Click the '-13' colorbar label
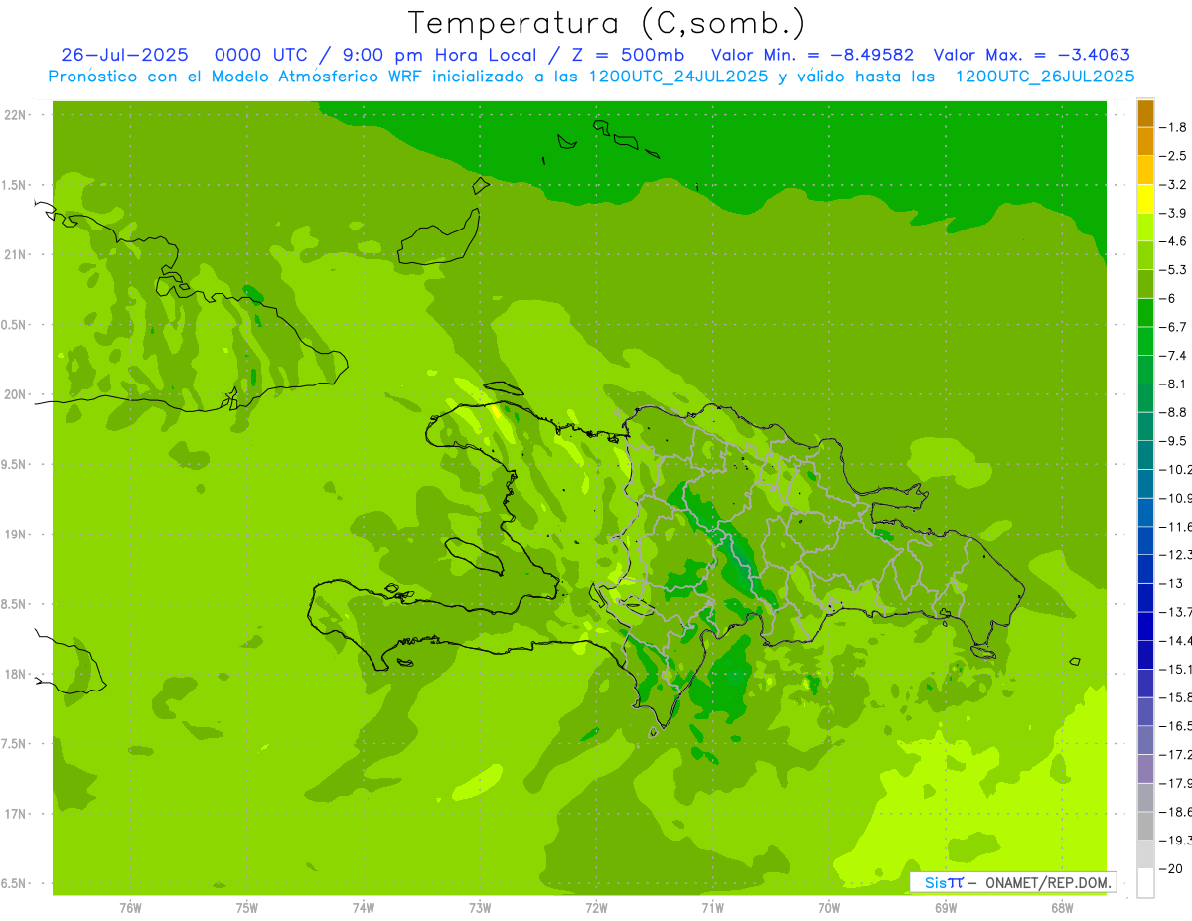 click(1171, 583)
